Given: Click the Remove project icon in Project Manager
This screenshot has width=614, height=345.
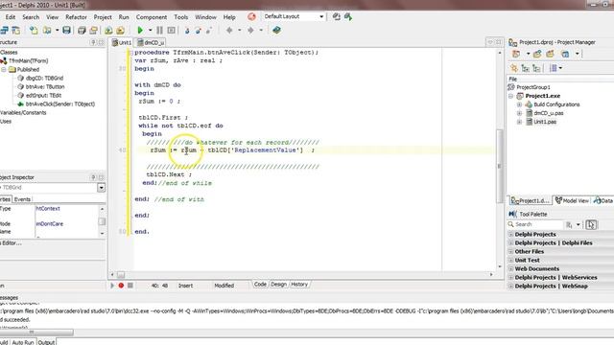Looking at the screenshot, I should (550, 54).
